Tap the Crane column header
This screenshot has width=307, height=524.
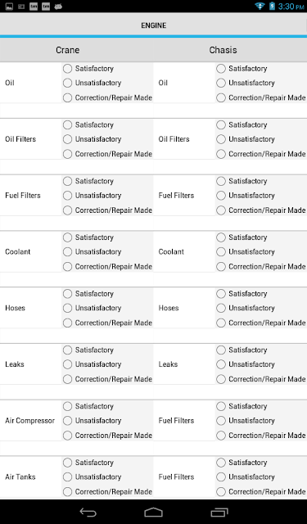67,50
